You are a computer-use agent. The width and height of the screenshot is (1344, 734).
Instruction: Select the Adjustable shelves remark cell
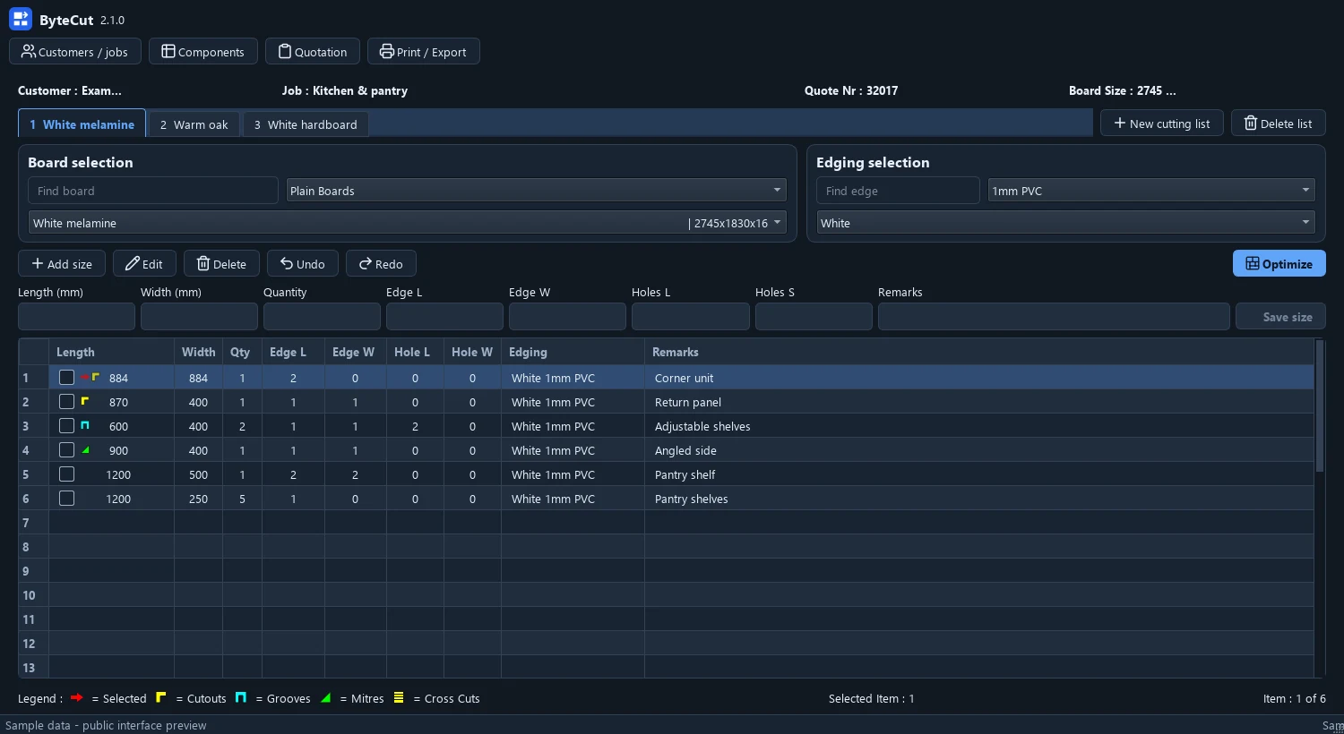(979, 426)
